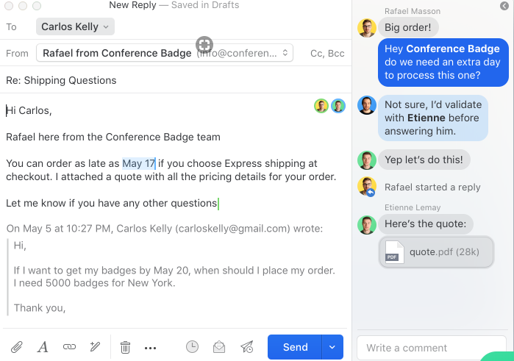Click the open envelope tracking icon
The height and width of the screenshot is (361, 514).
click(219, 347)
